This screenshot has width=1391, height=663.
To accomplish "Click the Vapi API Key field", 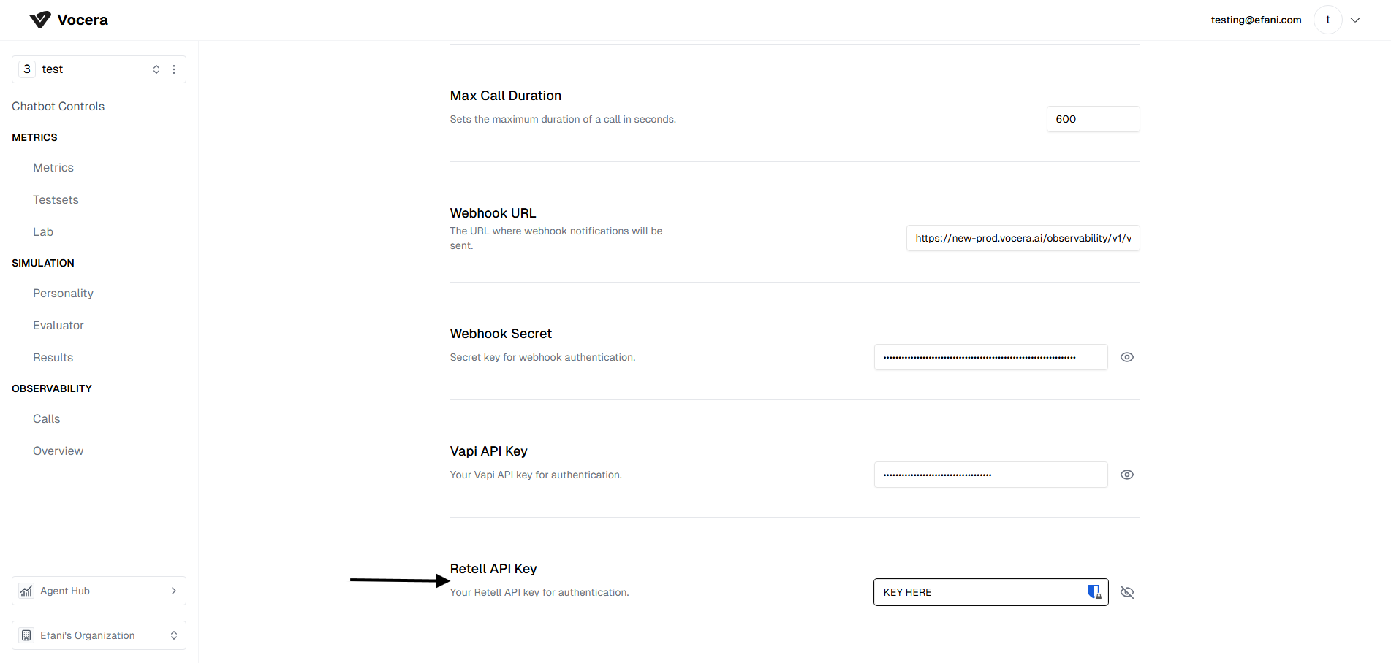I will click(x=990, y=475).
